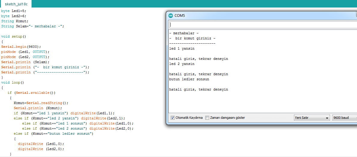This screenshot has height=157, width=357.
Task: Click the 'pinMode (Led1, OUTPUT);' code line
Action: tap(25, 52)
